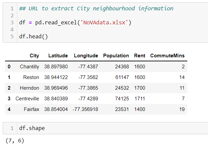Click latitude value 38.897980

[56, 67]
